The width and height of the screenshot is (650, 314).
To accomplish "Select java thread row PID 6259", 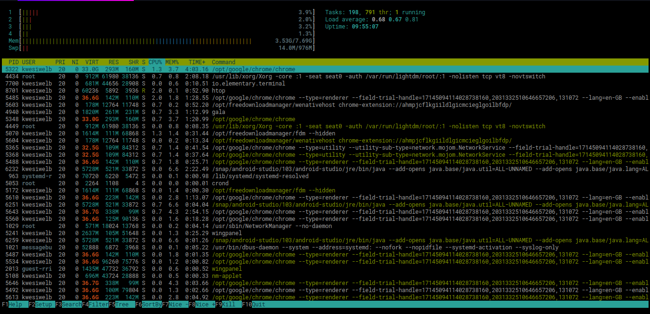I will point(325,240).
